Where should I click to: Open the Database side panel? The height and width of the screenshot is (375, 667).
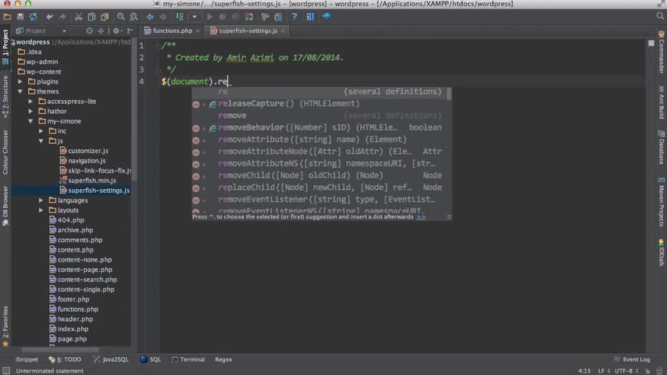[x=661, y=148]
